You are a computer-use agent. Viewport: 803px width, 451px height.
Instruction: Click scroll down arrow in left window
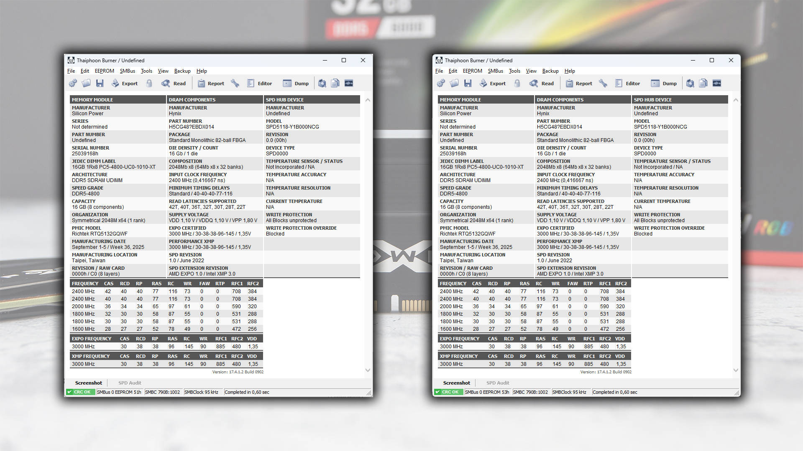pos(368,370)
